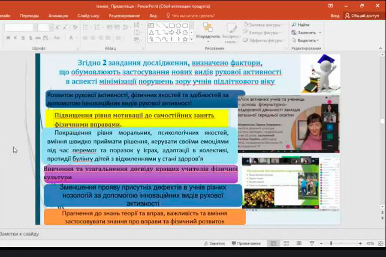
Task: Open reading view from status bar
Action: point(298,243)
